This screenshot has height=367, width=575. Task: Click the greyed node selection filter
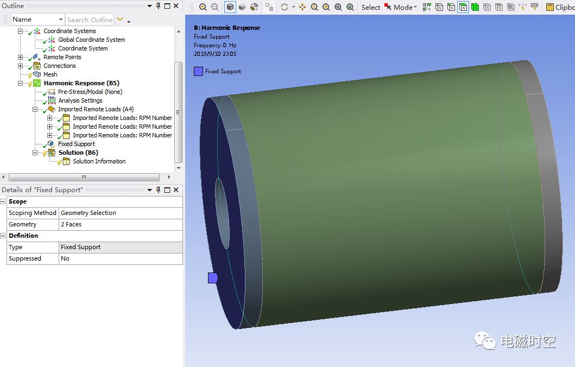487,7
